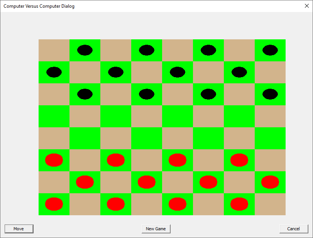Cancel the computer versus computer dialog
The image size is (313, 238).
click(293, 228)
